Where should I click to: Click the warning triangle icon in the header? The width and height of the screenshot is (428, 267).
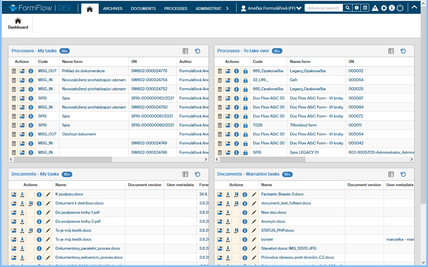[x=375, y=8]
